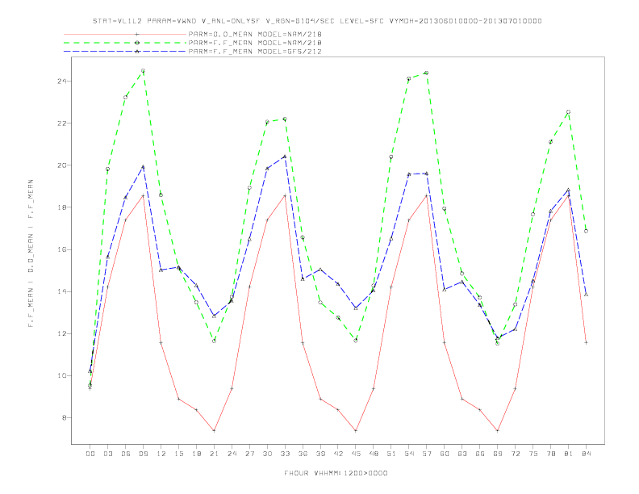The width and height of the screenshot is (639, 494).
Task: Click x-axis tick label '21'
Action: [214, 454]
